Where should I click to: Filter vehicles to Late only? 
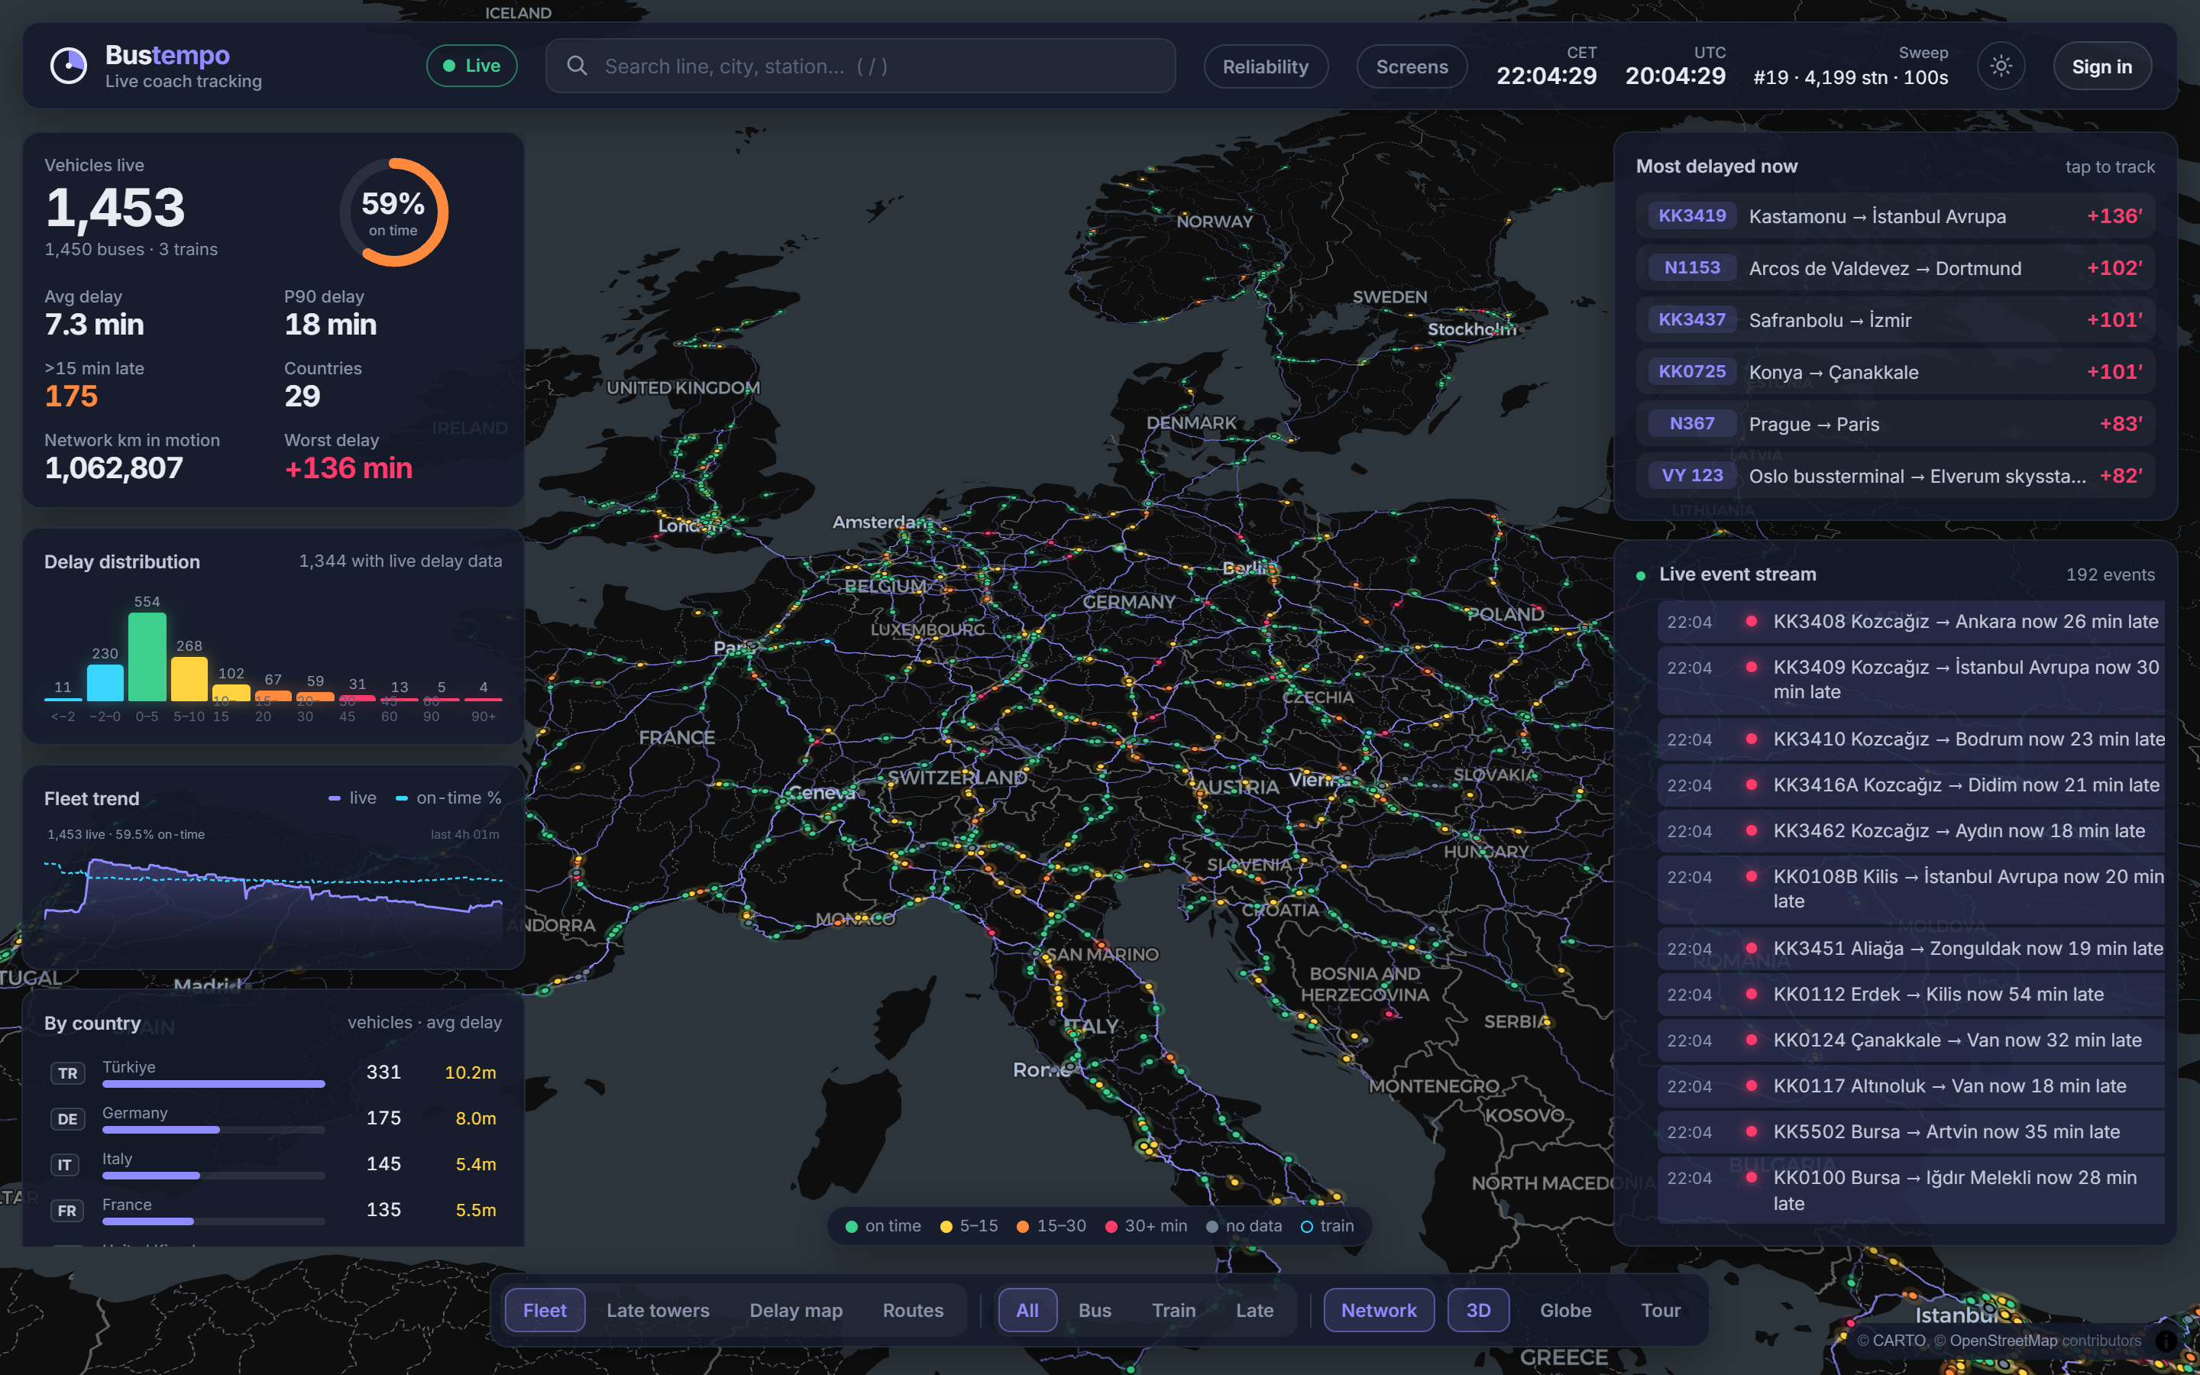[x=1254, y=1310]
